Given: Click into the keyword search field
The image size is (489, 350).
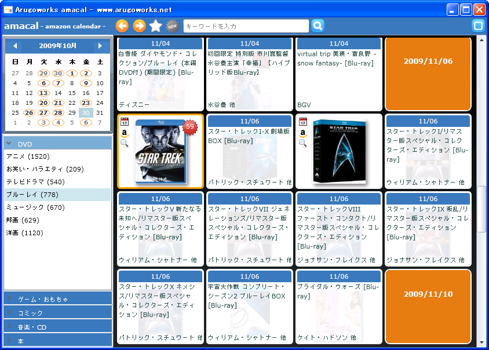Looking at the screenshot, I should click(x=246, y=26).
